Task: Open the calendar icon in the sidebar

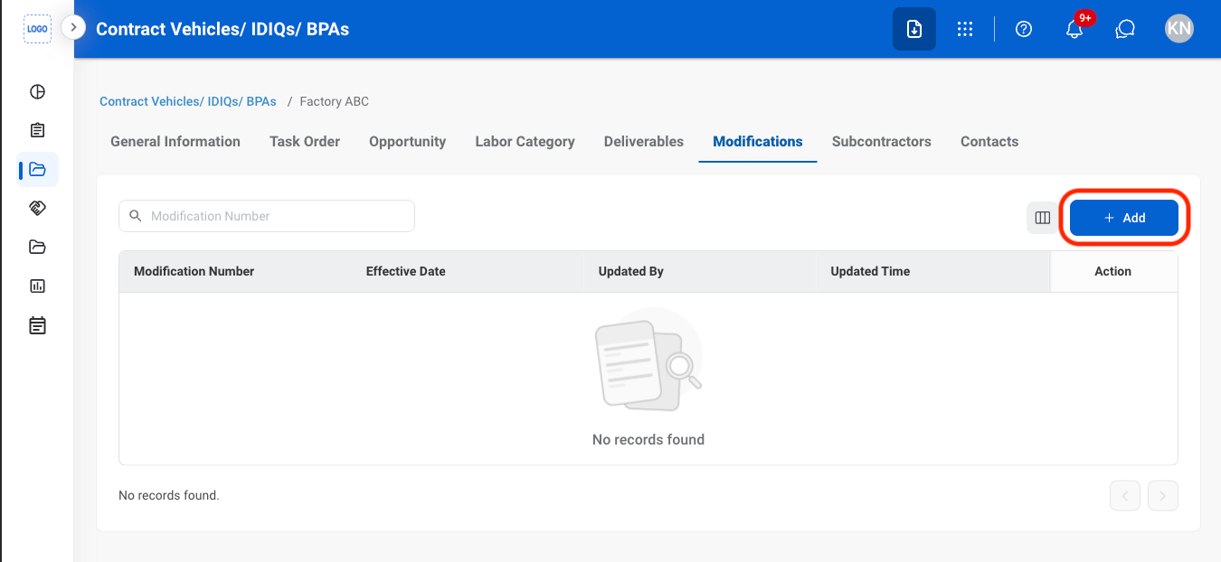Action: coord(37,325)
